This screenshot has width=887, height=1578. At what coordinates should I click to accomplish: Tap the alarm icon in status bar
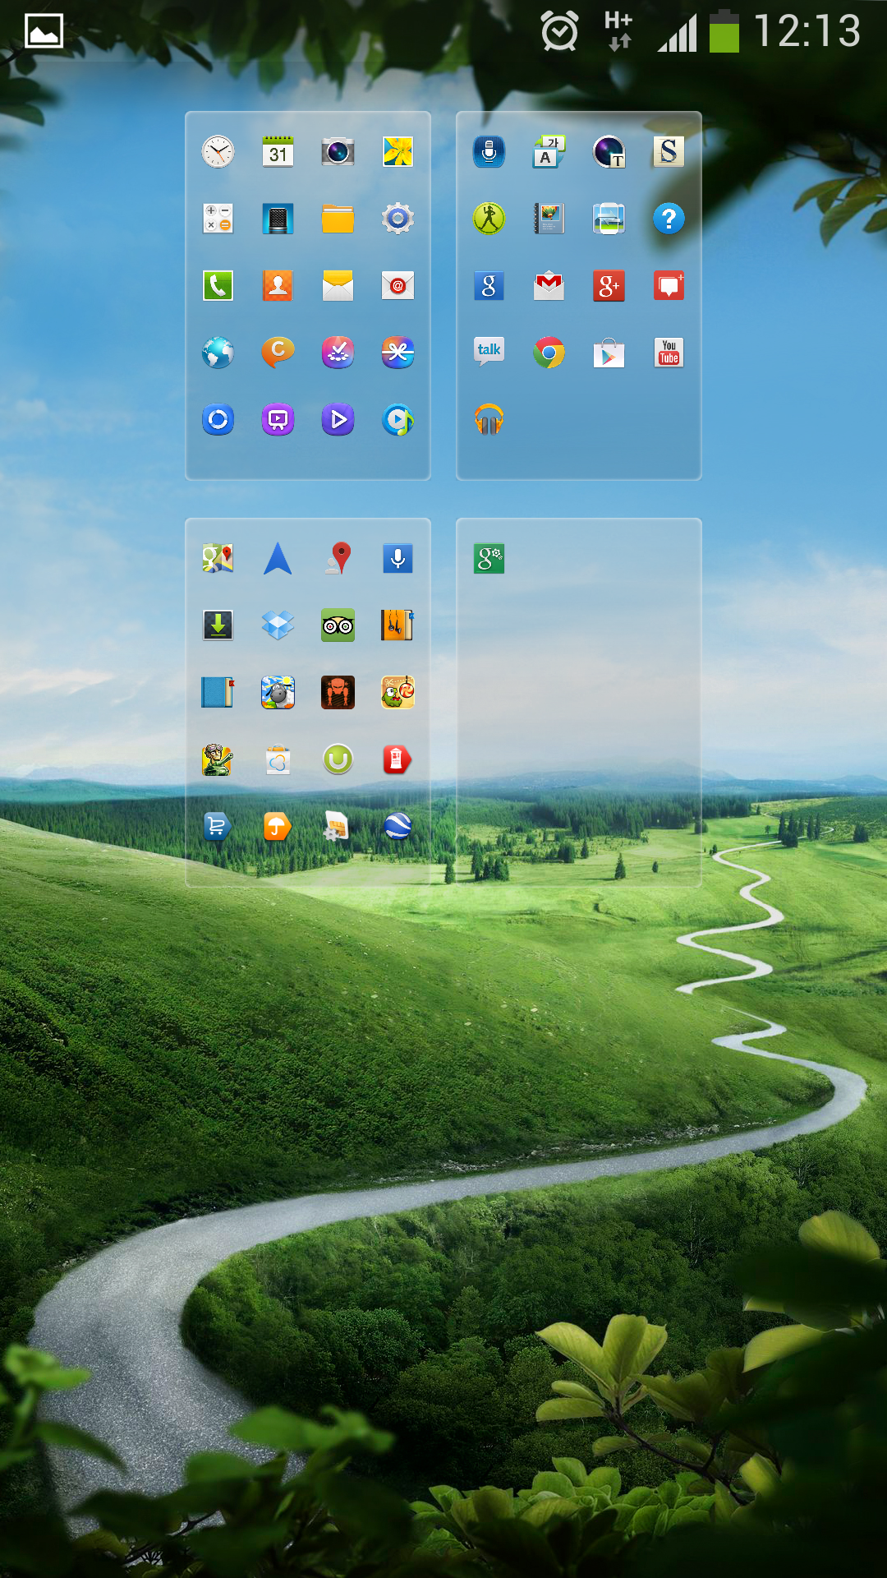pos(559,33)
